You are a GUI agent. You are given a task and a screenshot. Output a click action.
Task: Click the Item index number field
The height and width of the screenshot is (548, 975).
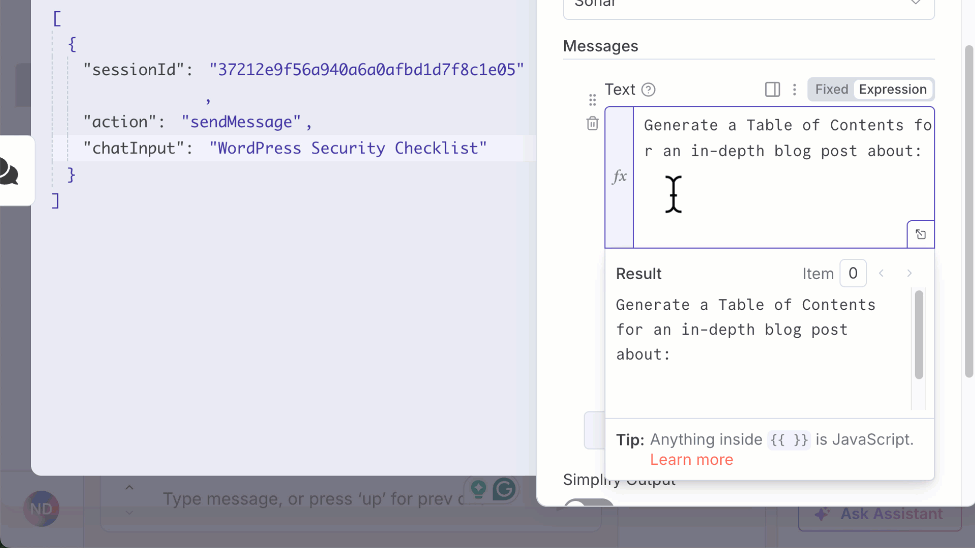(853, 273)
